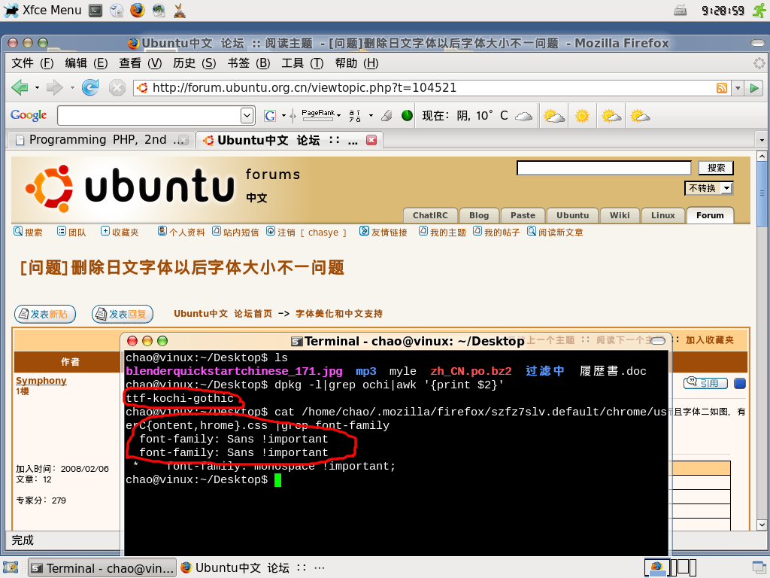Image resolution: width=770 pixels, height=578 pixels.
Task: Open the Google search box dropdown
Action: [x=247, y=115]
